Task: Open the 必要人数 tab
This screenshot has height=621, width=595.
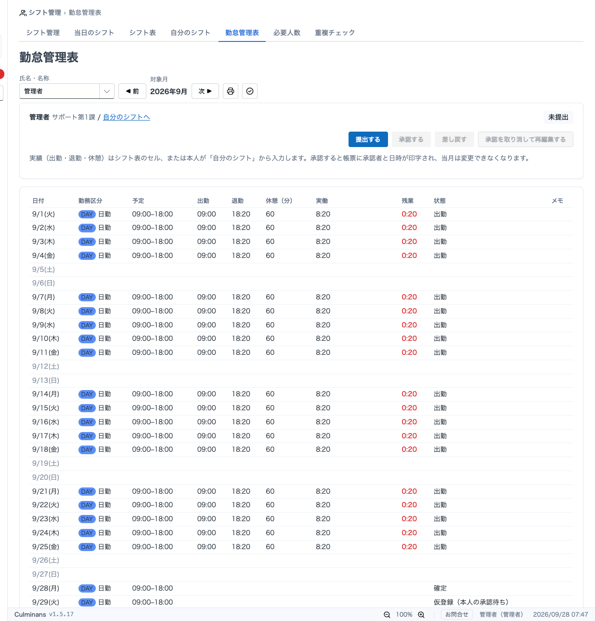Action: (x=287, y=33)
